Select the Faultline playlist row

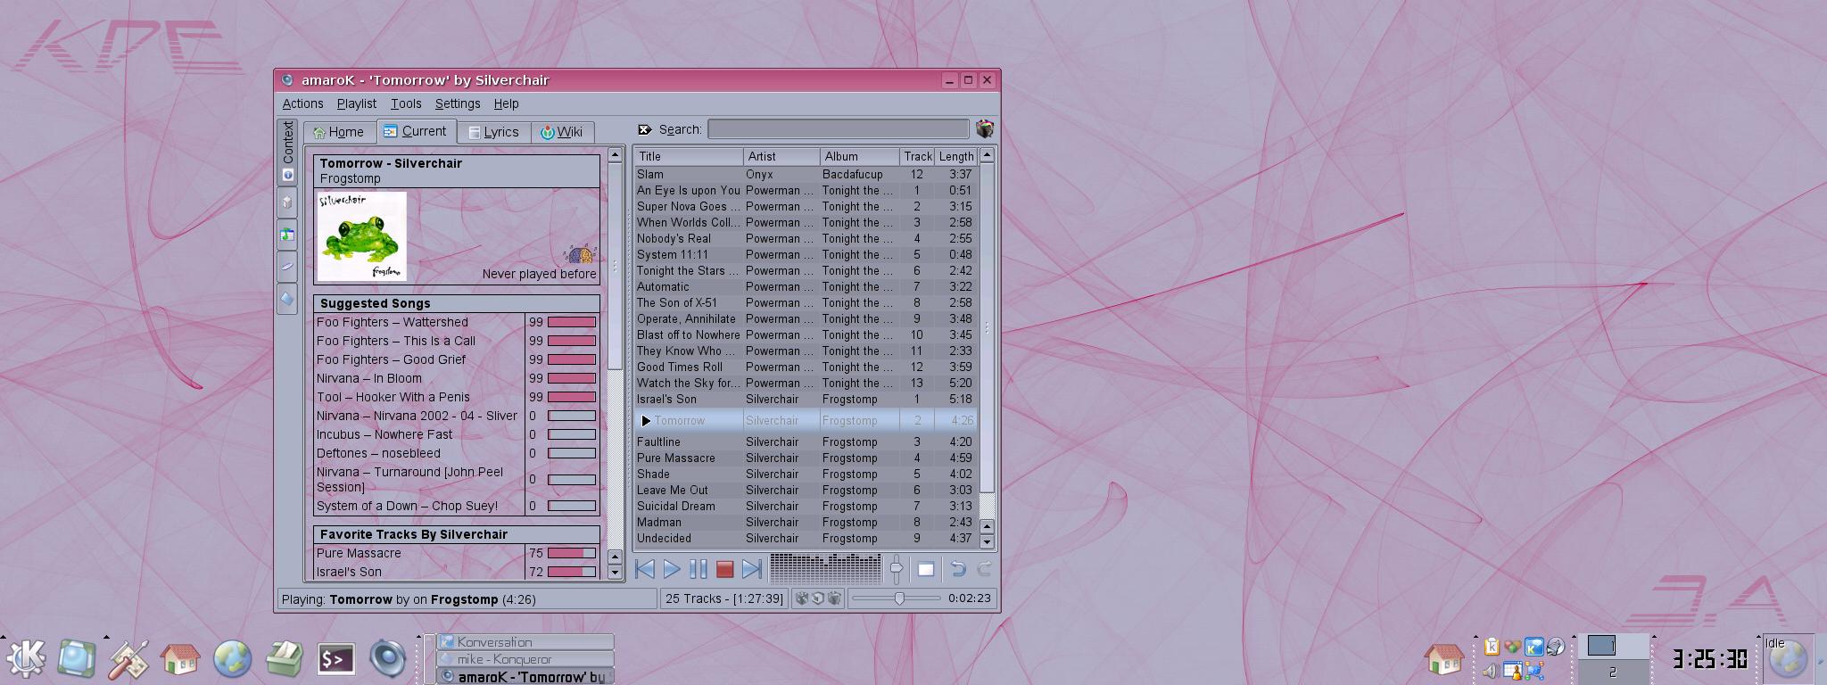pos(806,442)
